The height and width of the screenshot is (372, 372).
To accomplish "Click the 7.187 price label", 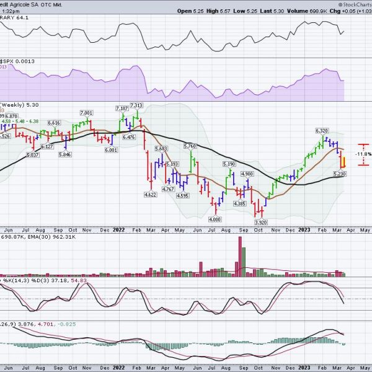I will click(122, 108).
